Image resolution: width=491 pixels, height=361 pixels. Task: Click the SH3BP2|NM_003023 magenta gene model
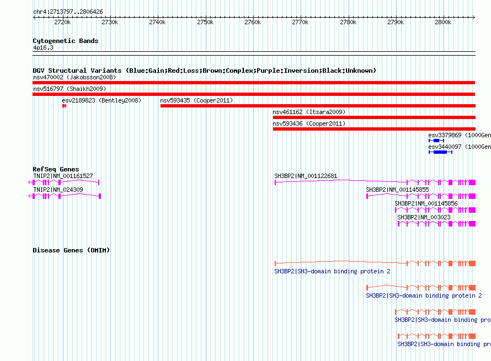(436, 224)
